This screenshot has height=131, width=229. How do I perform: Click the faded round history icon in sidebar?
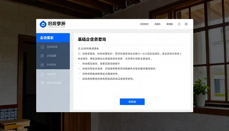click(42, 83)
